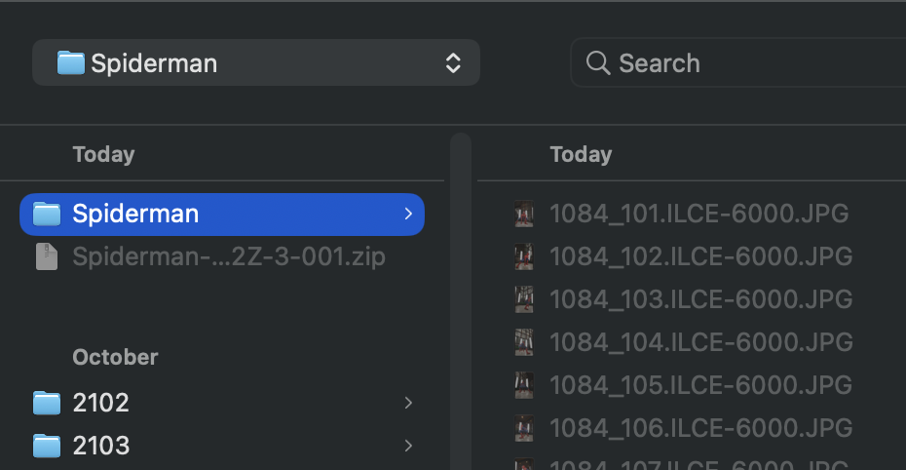Select file 1084_106.ILCE-6000.JPG

click(700, 428)
